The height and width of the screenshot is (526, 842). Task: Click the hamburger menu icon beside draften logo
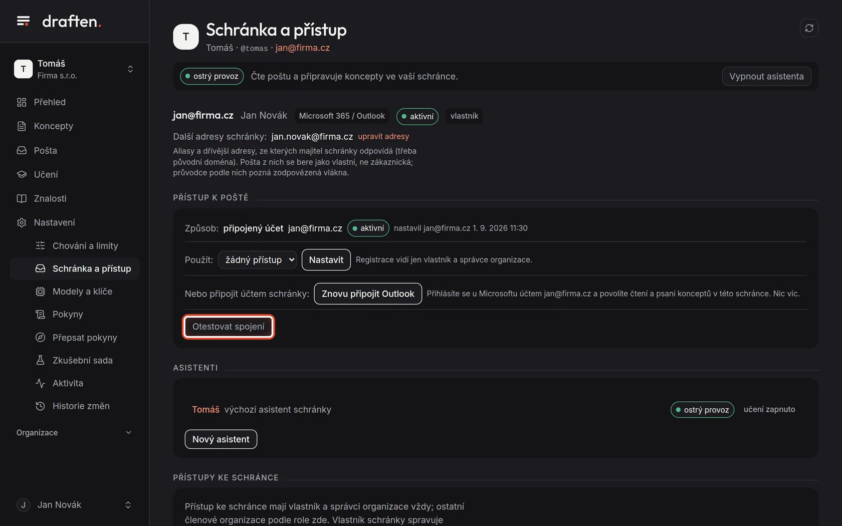coord(23,21)
